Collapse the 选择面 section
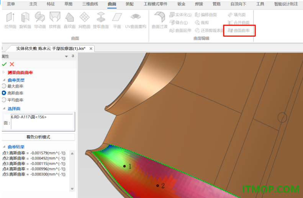The image size is (303, 198). 4,108
